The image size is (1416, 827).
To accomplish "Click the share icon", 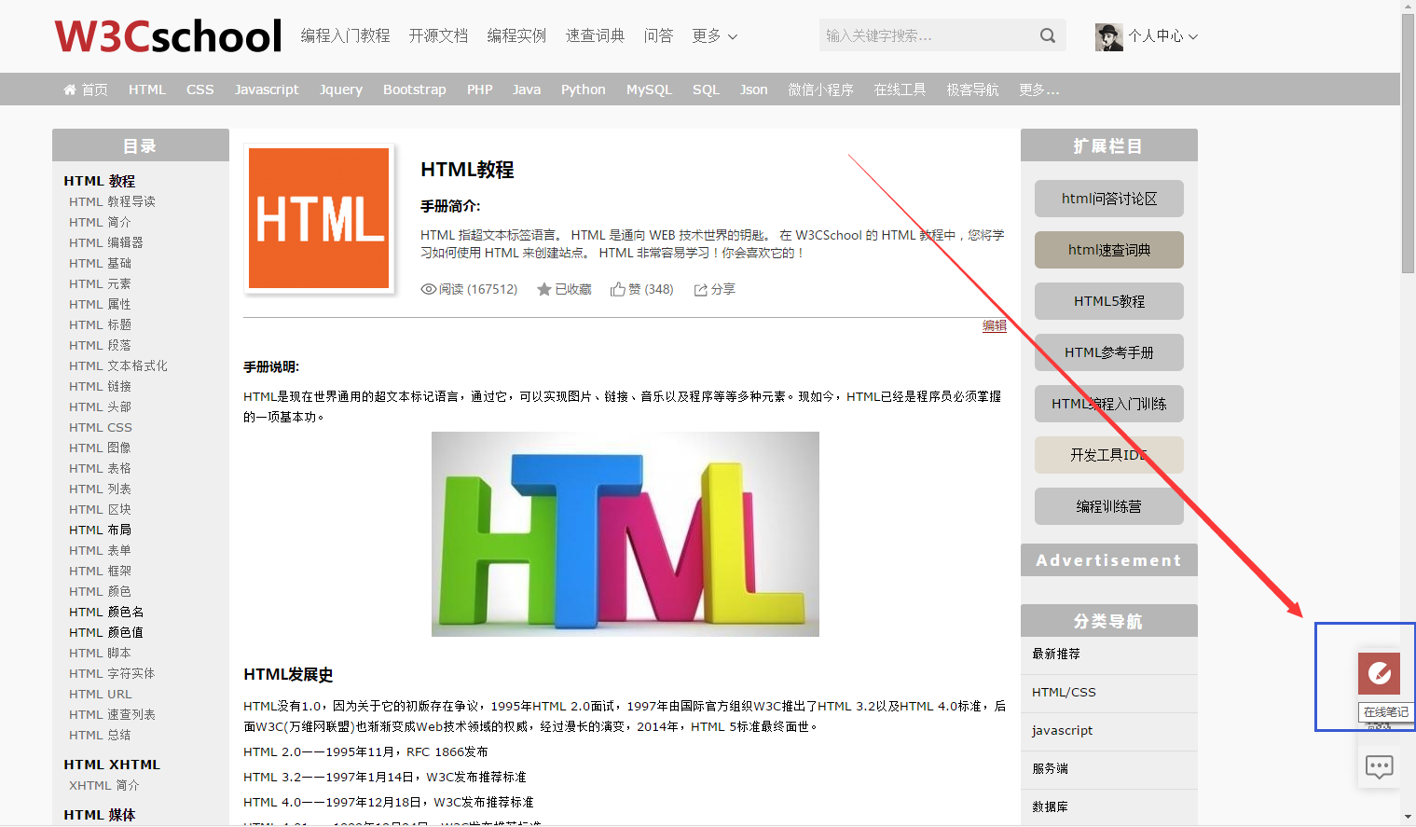I will click(x=700, y=290).
